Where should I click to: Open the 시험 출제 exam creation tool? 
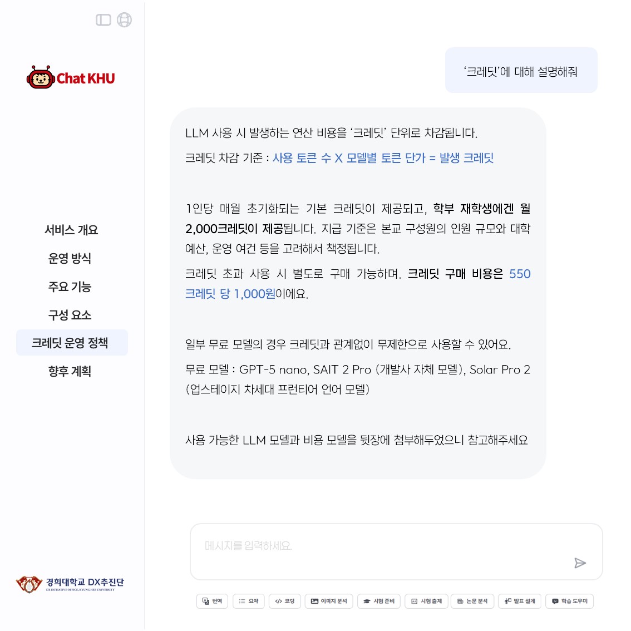pyautogui.click(x=427, y=601)
